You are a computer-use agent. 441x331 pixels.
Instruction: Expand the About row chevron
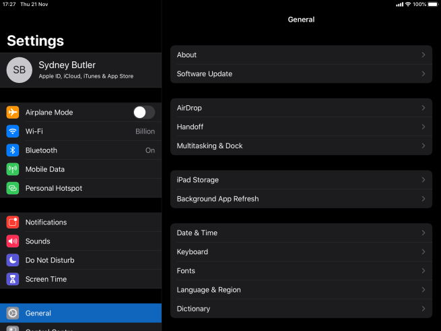(423, 55)
